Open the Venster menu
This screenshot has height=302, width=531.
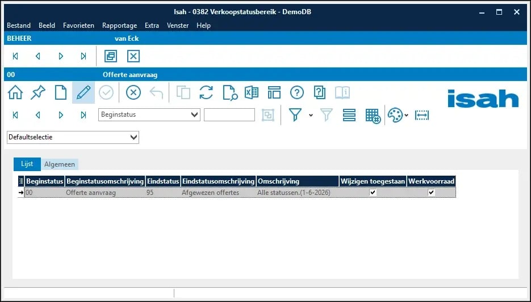[178, 25]
